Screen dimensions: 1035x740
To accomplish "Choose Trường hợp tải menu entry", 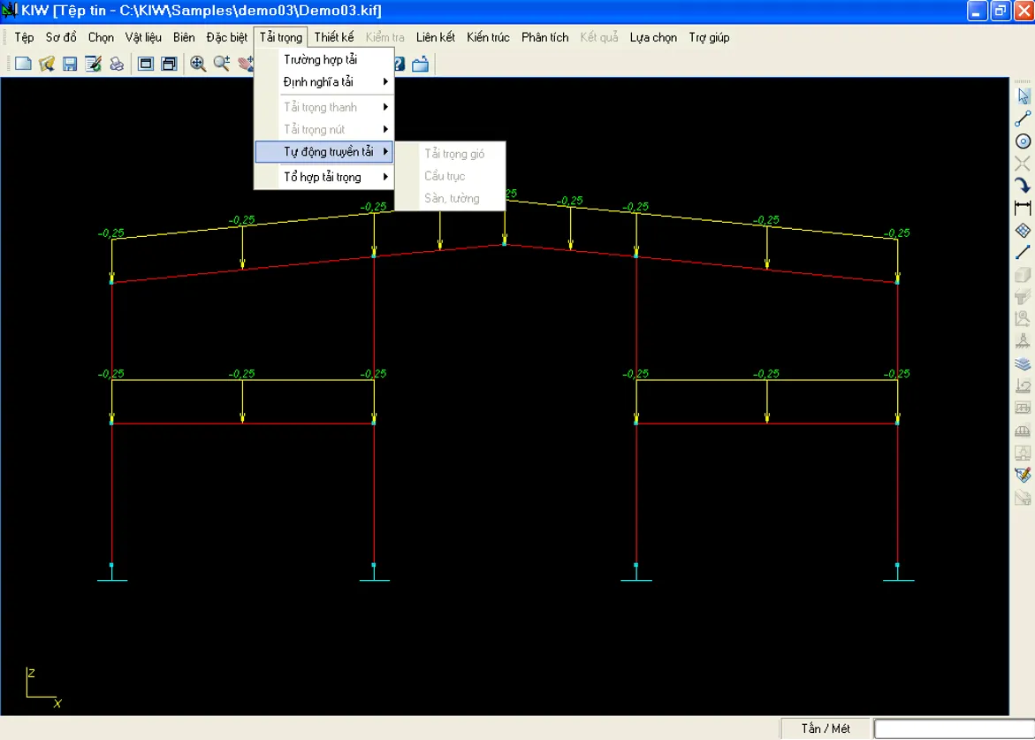I will click(x=320, y=60).
